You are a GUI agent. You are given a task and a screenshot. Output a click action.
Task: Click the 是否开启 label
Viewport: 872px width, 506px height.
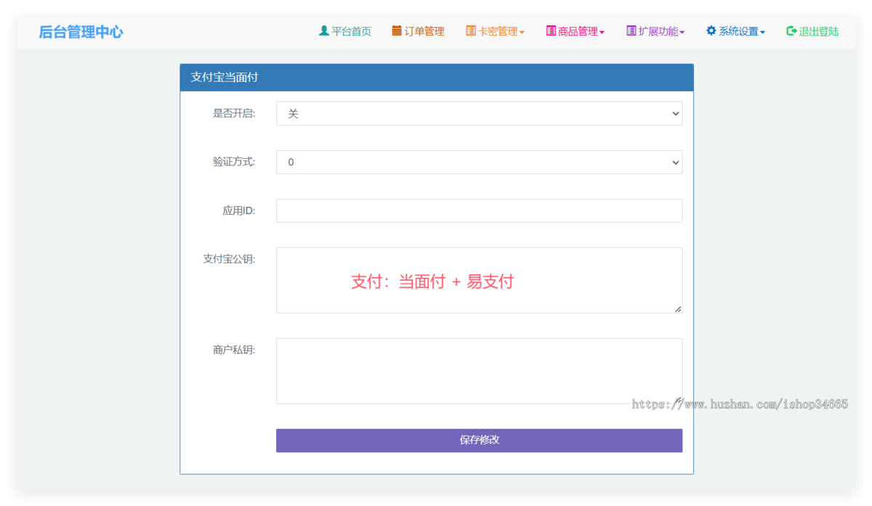click(234, 113)
